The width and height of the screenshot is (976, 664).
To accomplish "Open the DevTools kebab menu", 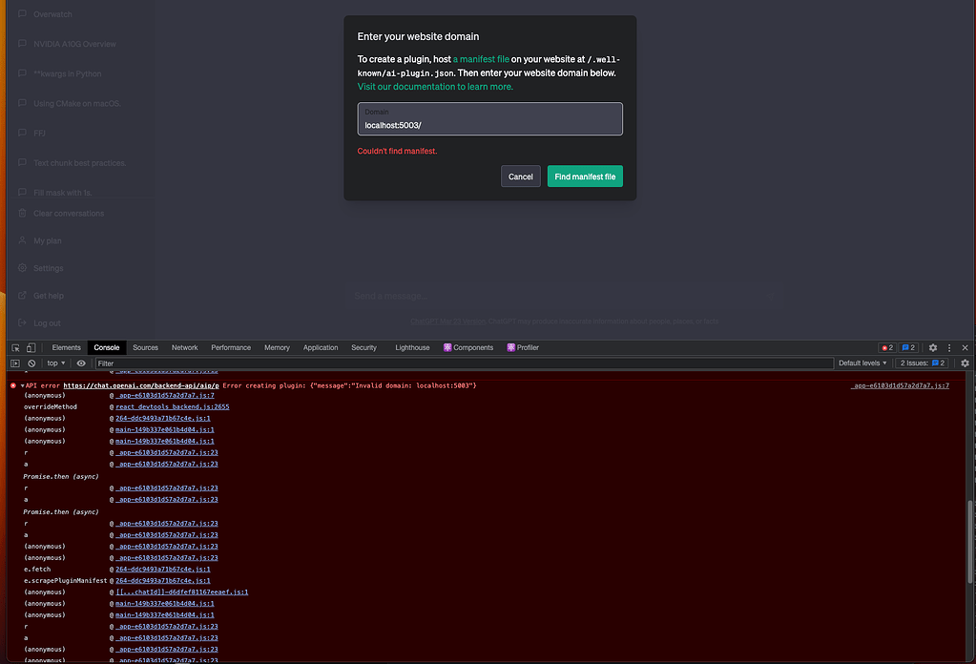I will click(947, 347).
